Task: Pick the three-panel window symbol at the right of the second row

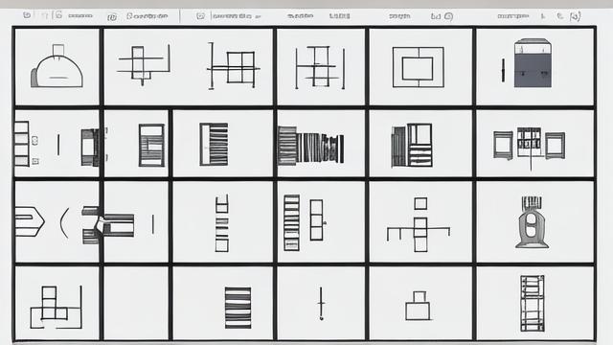Action: coord(530,146)
